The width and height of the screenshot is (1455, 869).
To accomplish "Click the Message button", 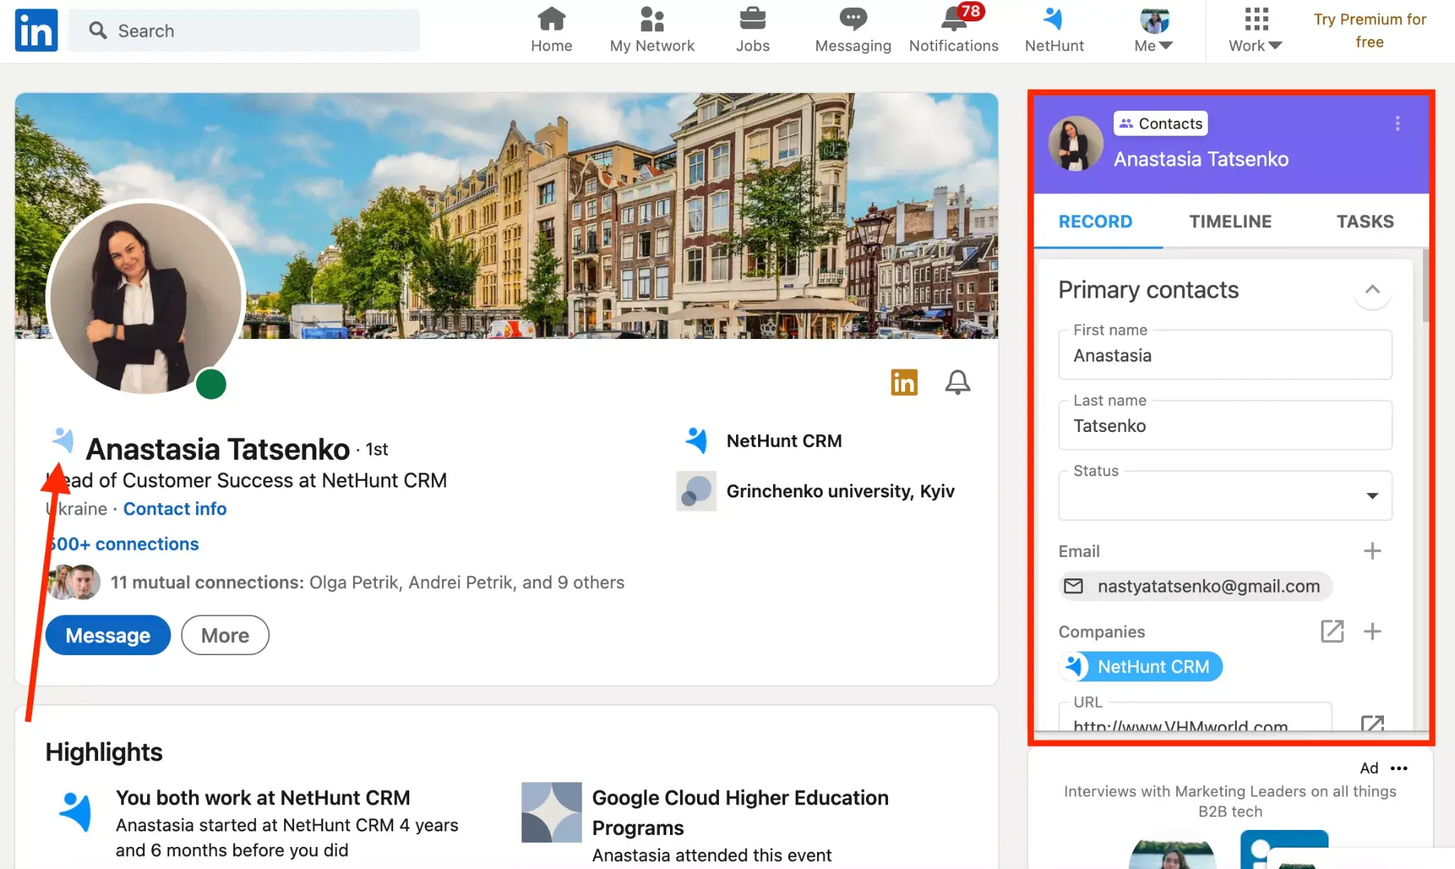I will 108,635.
